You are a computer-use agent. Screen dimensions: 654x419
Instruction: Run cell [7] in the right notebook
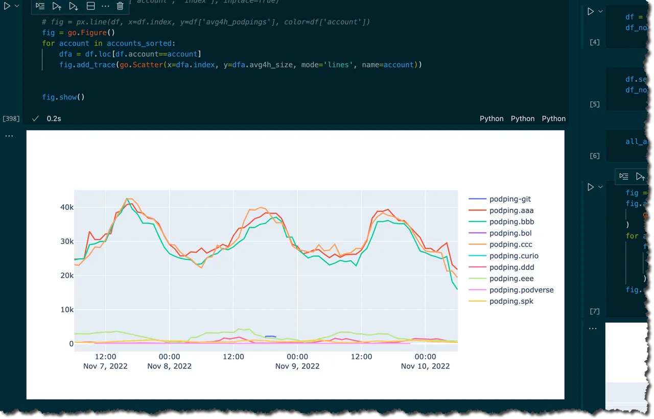tap(591, 187)
